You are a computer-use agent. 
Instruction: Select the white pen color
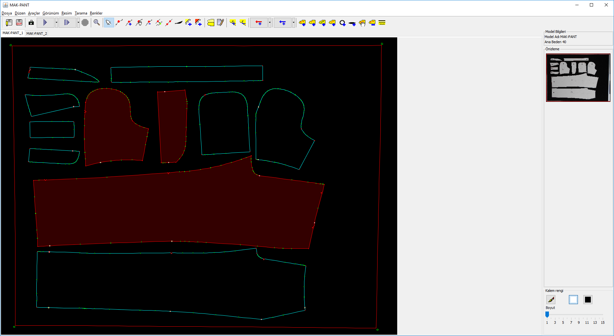(573, 300)
